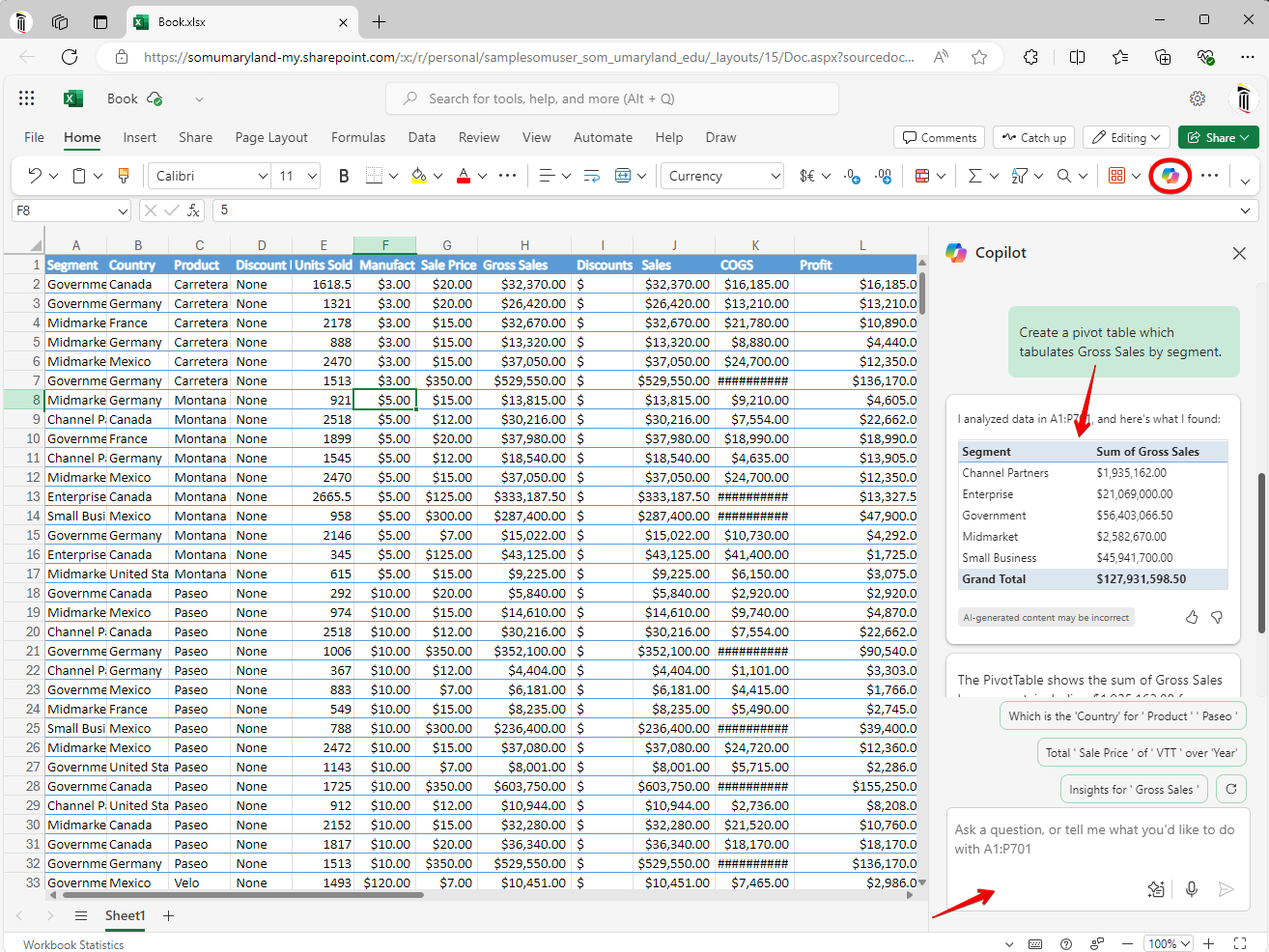Click the undo arrow icon
Image resolution: width=1269 pixels, height=952 pixels.
click(x=35, y=176)
